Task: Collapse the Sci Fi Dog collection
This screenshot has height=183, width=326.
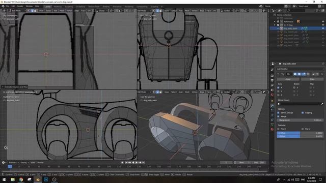Action: click(275, 25)
